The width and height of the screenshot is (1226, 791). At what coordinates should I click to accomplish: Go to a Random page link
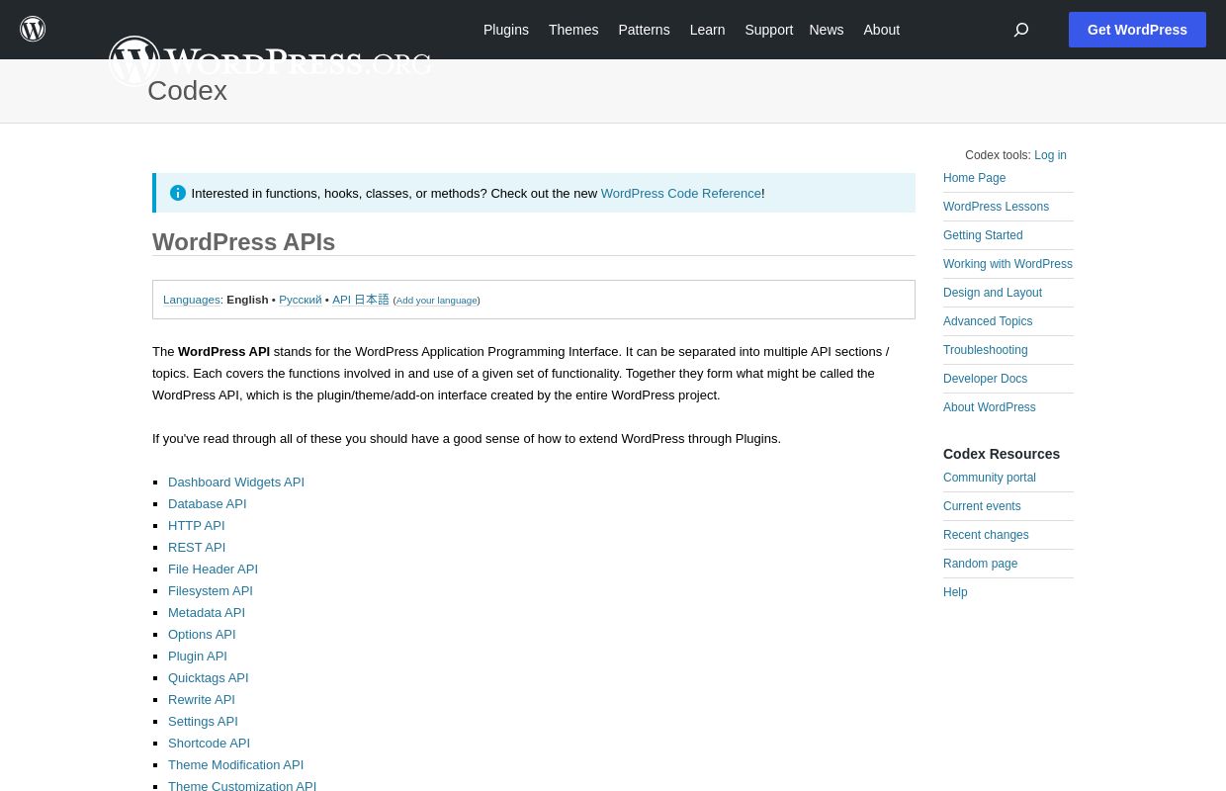[980, 564]
